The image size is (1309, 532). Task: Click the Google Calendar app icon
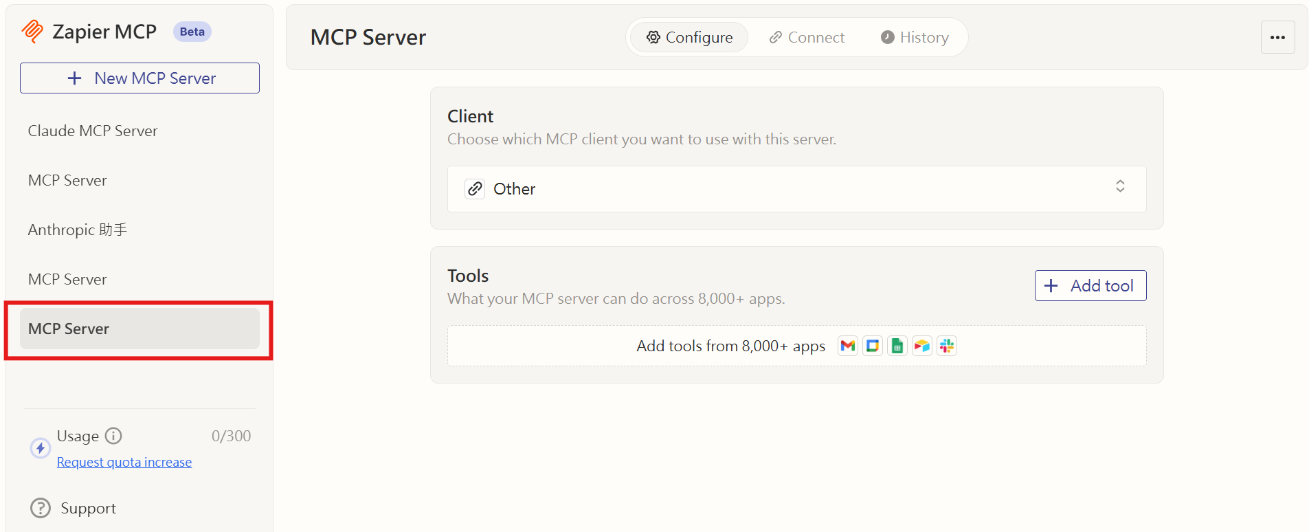click(x=872, y=346)
